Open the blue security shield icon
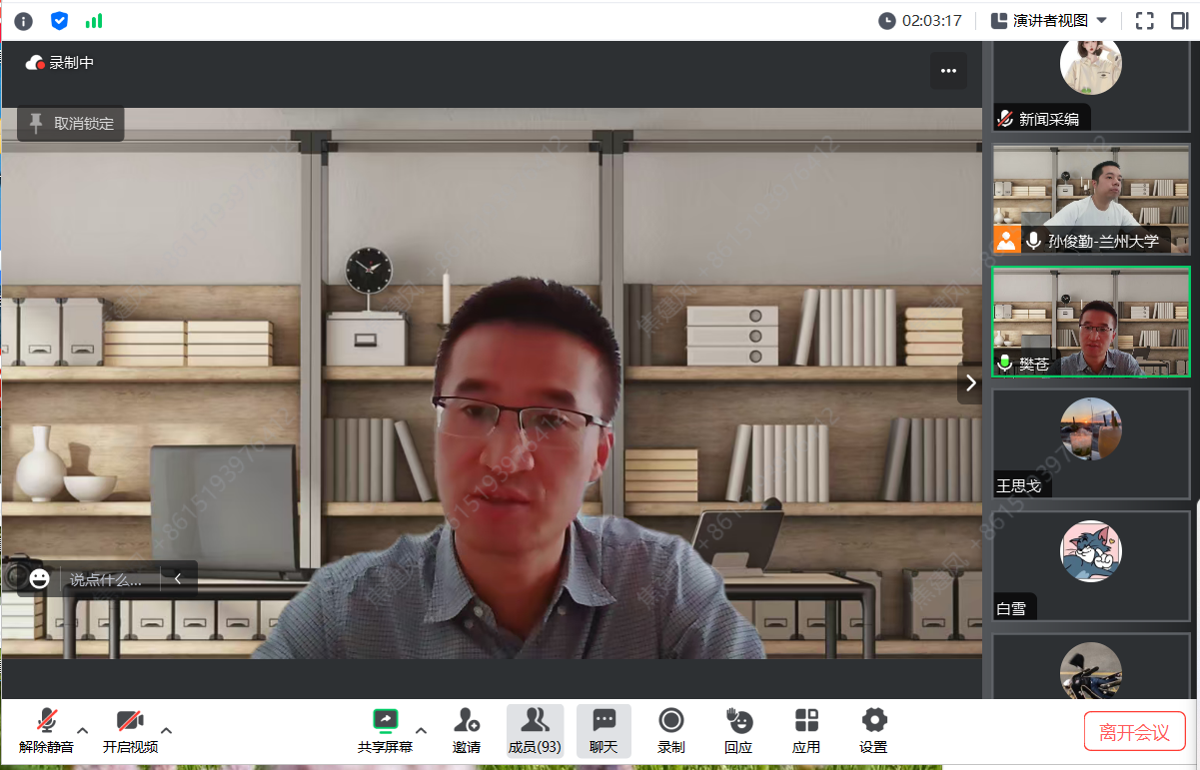This screenshot has width=1200, height=770. pos(59,21)
